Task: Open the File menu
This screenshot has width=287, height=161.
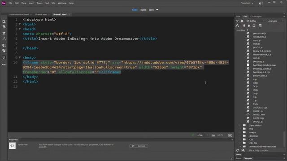Action: pyautogui.click(x=10, y=3)
